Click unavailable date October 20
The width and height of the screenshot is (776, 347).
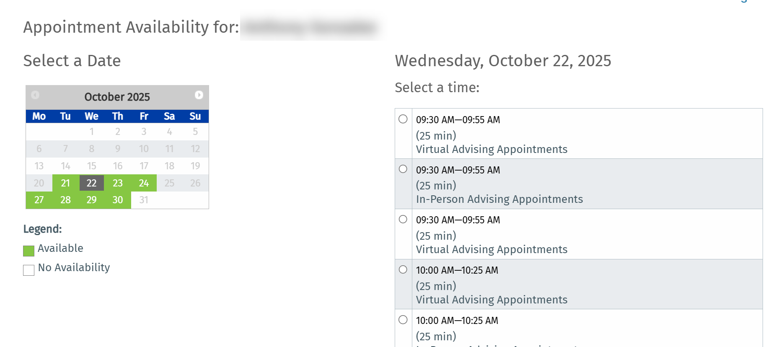pyautogui.click(x=39, y=183)
